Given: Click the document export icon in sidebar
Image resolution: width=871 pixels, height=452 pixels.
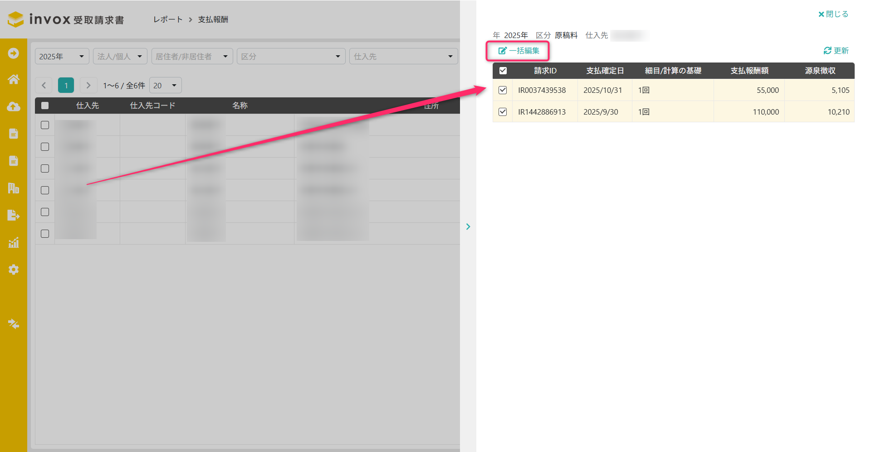Looking at the screenshot, I should [14, 215].
